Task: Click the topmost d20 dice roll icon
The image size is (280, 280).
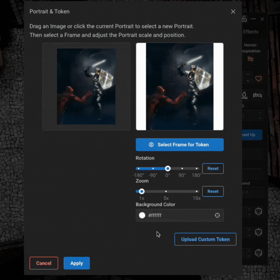Action: [x=259, y=211]
